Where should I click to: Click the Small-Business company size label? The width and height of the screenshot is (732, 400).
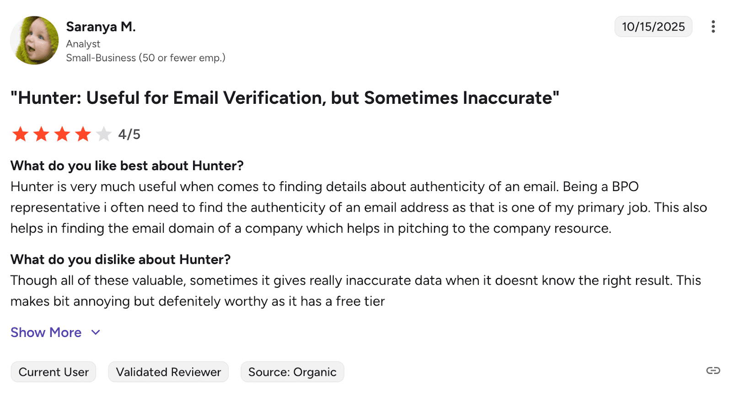pyautogui.click(x=145, y=58)
